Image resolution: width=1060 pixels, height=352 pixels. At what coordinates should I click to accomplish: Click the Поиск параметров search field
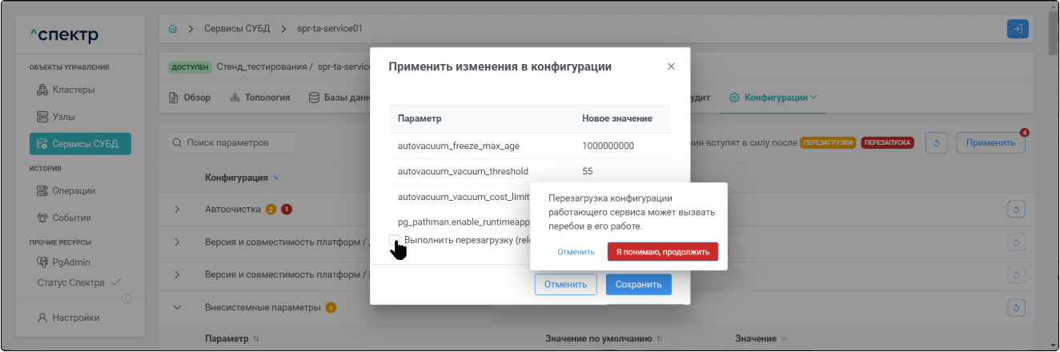tap(231, 142)
